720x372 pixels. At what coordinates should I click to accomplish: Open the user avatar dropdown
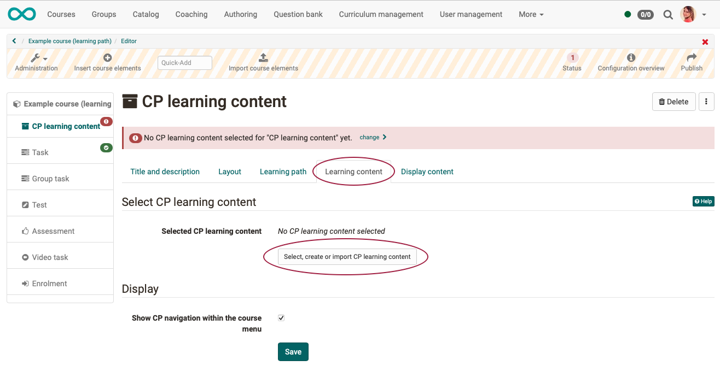click(693, 14)
